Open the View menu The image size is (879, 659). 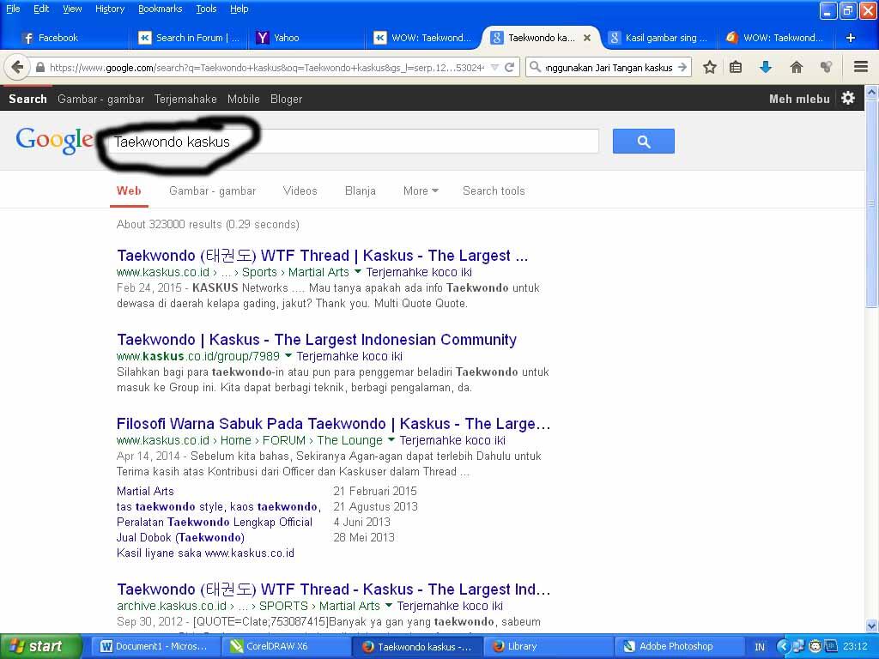[x=72, y=9]
